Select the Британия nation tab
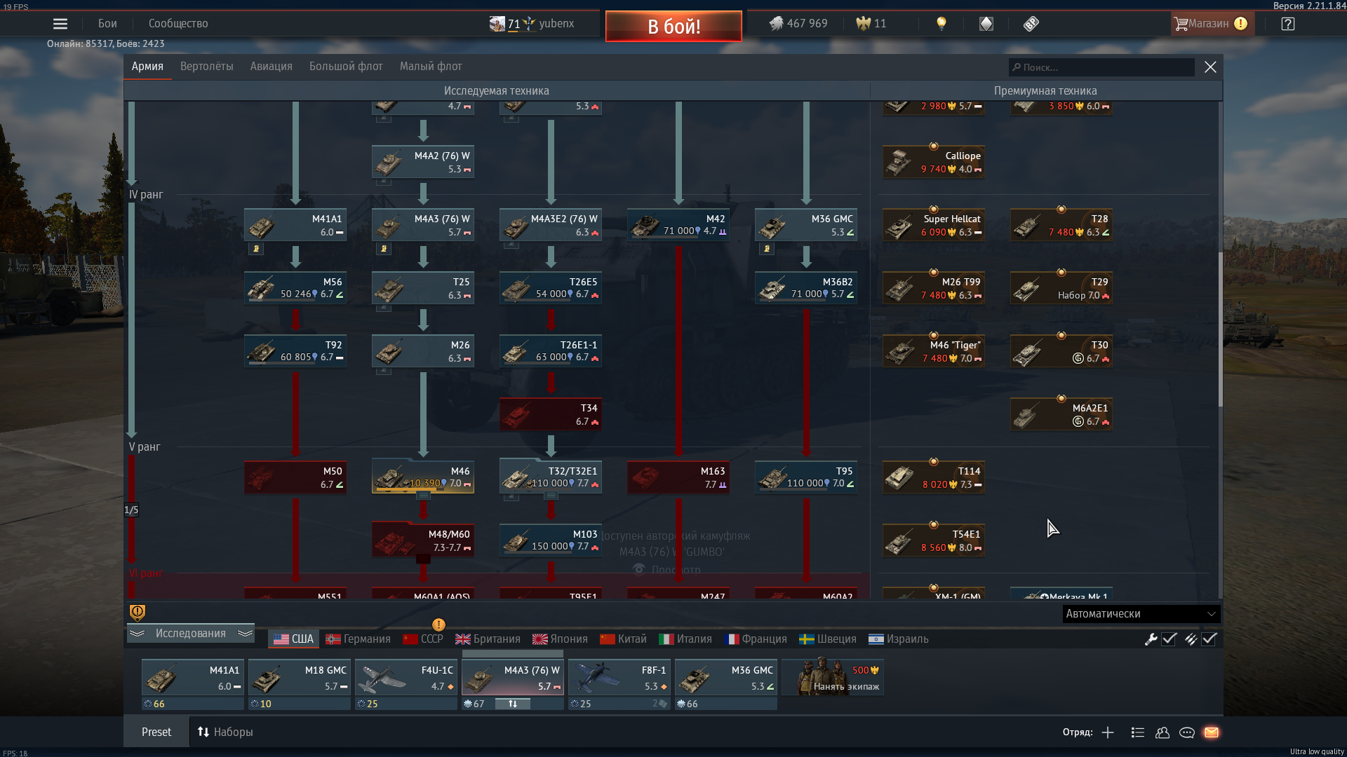This screenshot has height=757, width=1347. tap(488, 639)
